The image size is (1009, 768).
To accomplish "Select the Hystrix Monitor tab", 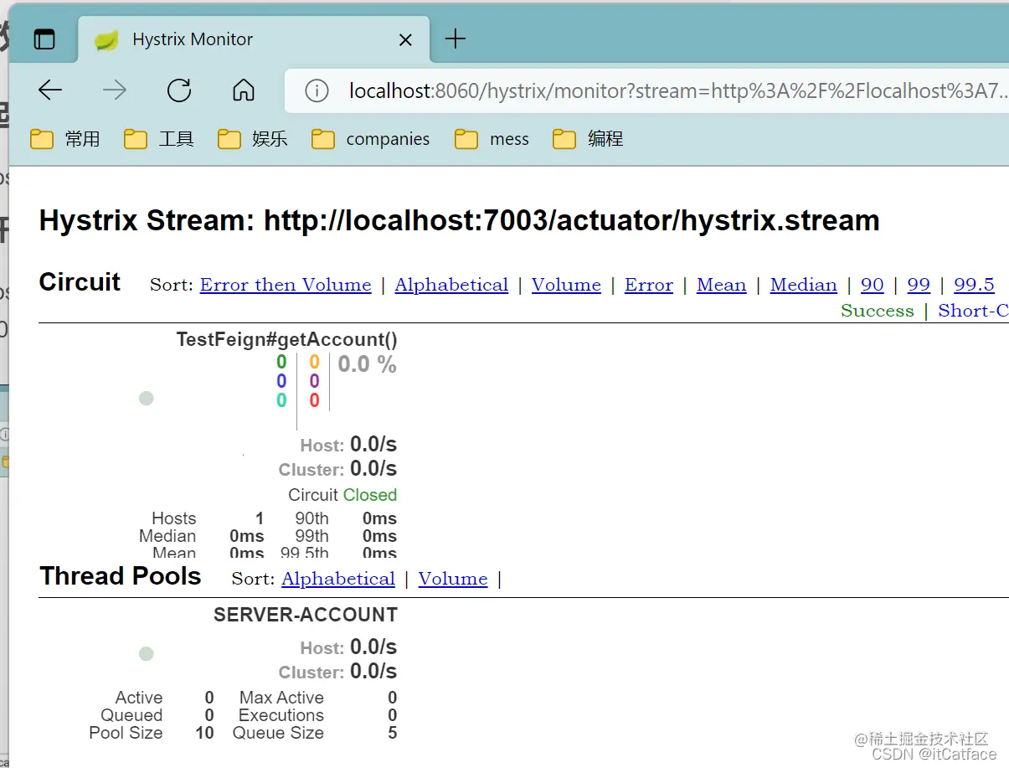I will 254,39.
